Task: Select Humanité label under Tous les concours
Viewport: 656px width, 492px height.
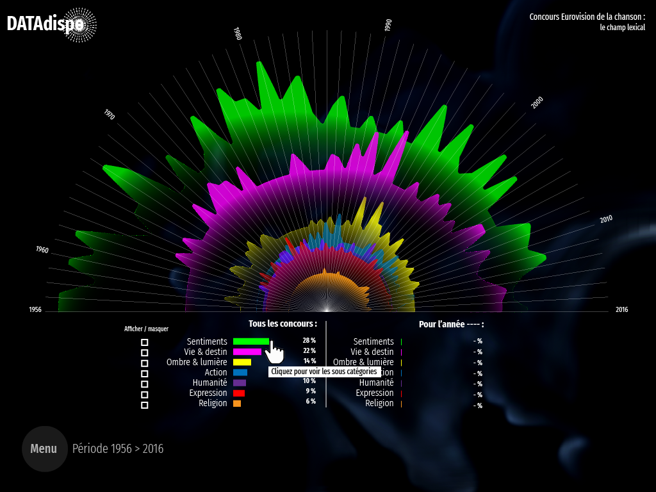Action: 209,382
